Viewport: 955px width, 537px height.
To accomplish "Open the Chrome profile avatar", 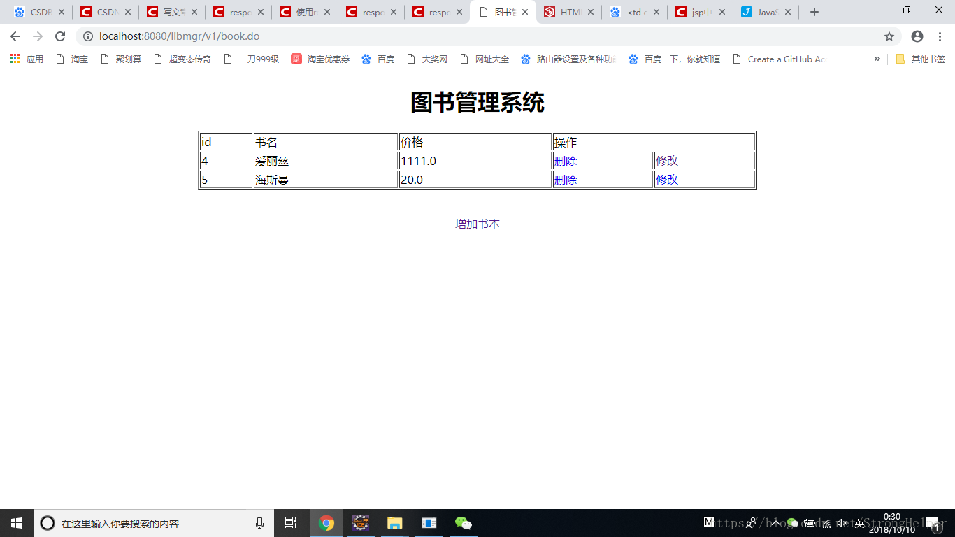I will coord(917,36).
